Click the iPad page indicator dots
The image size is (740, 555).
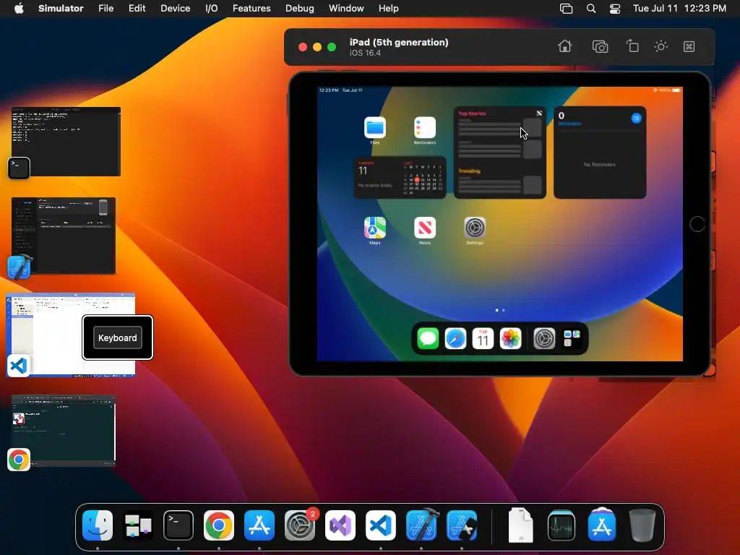(500, 310)
